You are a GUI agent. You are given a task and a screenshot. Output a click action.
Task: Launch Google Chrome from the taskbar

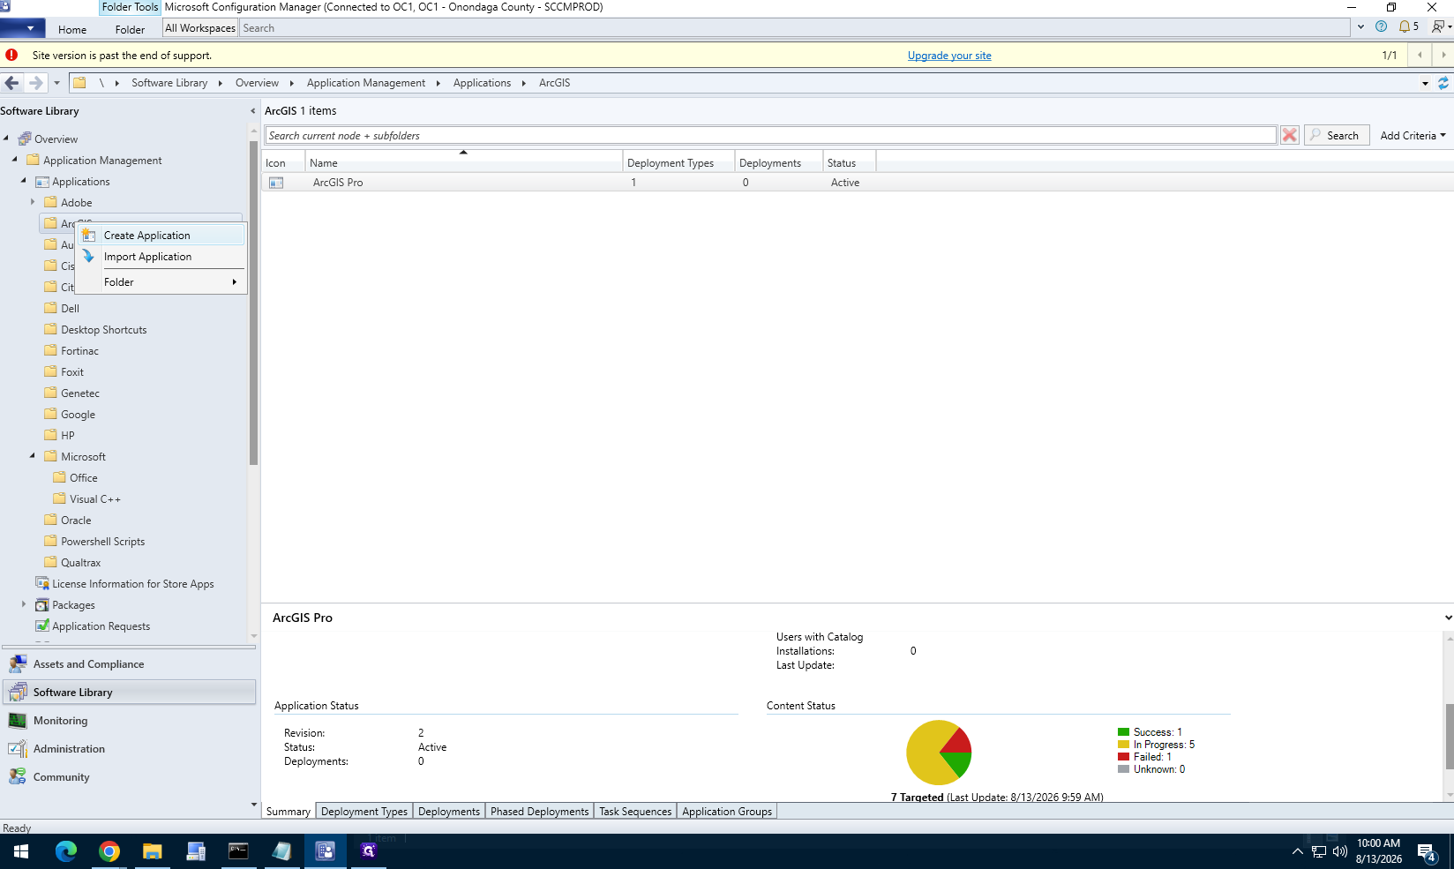[x=109, y=851]
